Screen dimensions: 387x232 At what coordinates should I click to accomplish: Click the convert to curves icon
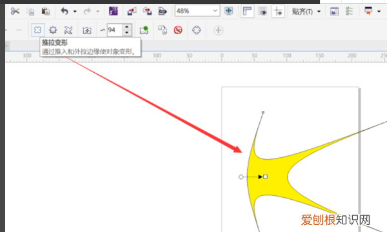197,30
